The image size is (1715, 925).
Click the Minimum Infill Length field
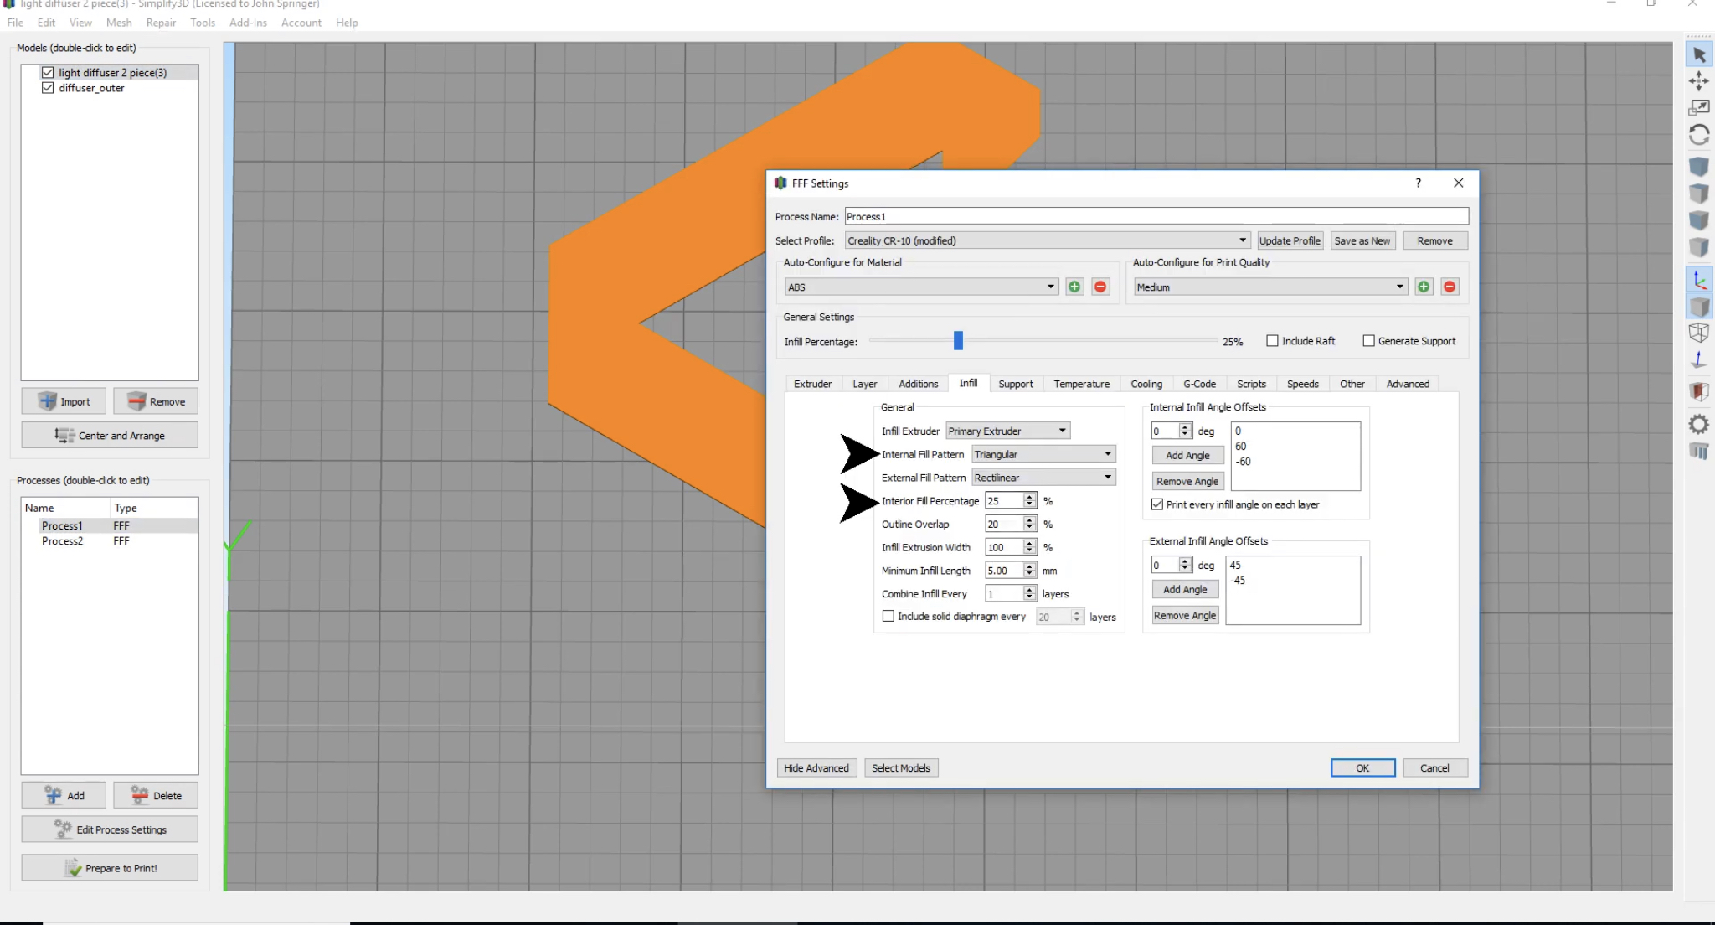point(1005,570)
